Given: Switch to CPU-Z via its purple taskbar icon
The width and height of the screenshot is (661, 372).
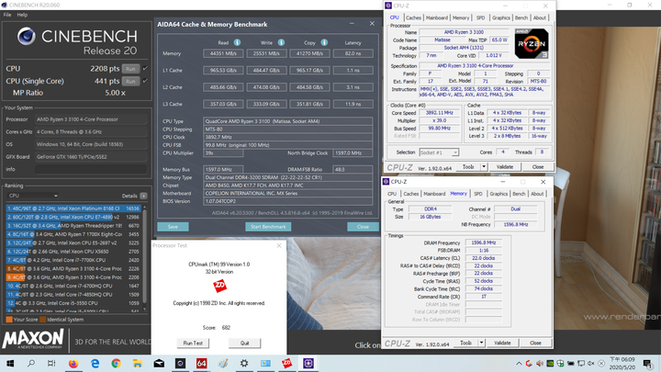Looking at the screenshot, I should (x=308, y=363).
